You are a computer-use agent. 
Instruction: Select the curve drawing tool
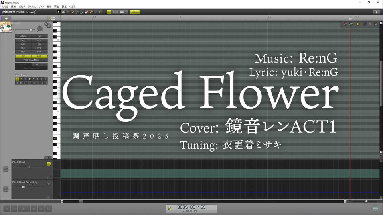coord(82,12)
